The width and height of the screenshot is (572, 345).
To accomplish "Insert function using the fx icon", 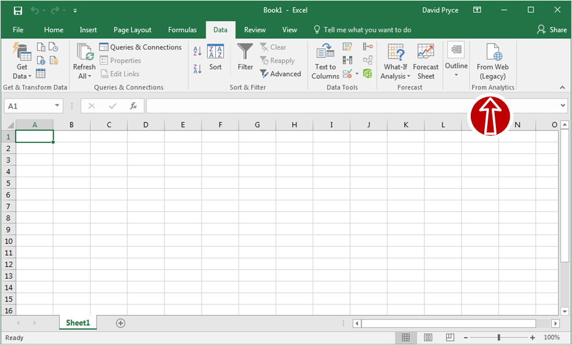I will 133,106.
